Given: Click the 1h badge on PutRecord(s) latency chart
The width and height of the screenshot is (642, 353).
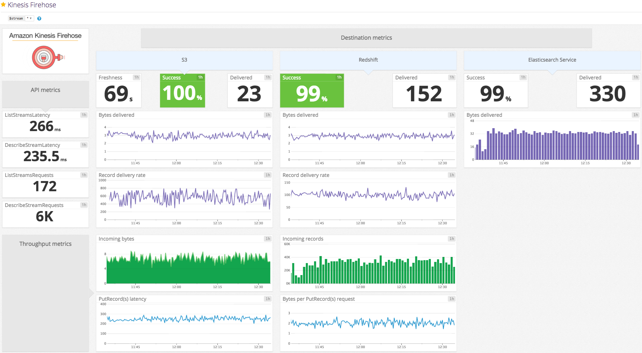Looking at the screenshot, I should coord(268,299).
